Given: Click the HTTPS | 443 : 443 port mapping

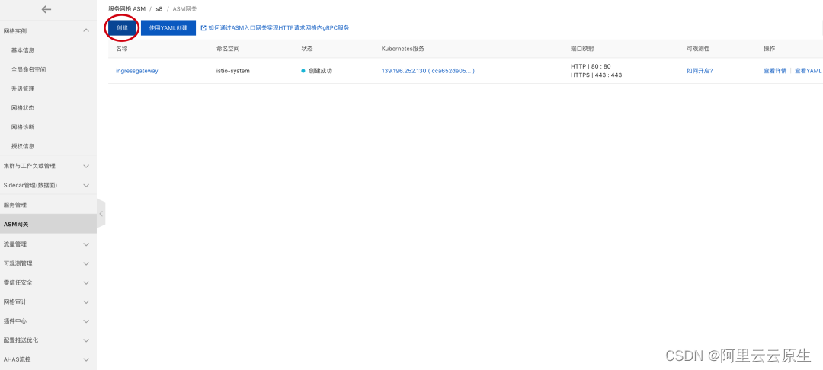Looking at the screenshot, I should pos(596,75).
